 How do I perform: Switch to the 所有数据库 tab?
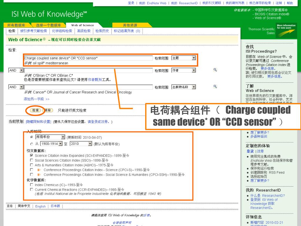tap(16, 25)
